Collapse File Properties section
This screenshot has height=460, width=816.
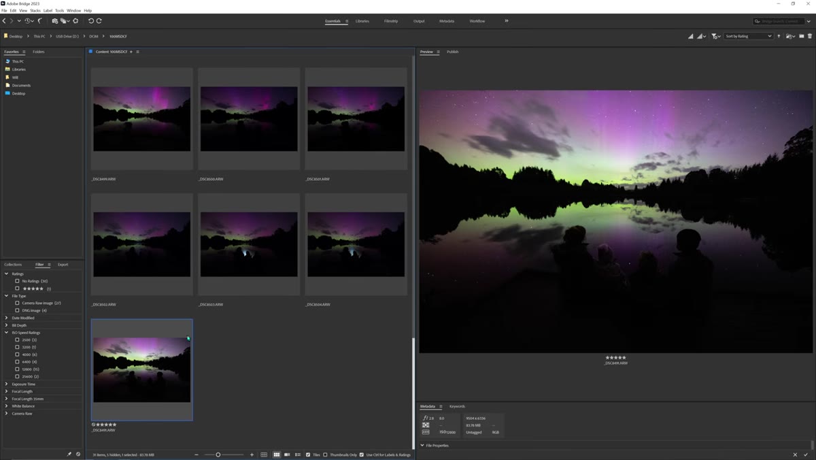422,445
